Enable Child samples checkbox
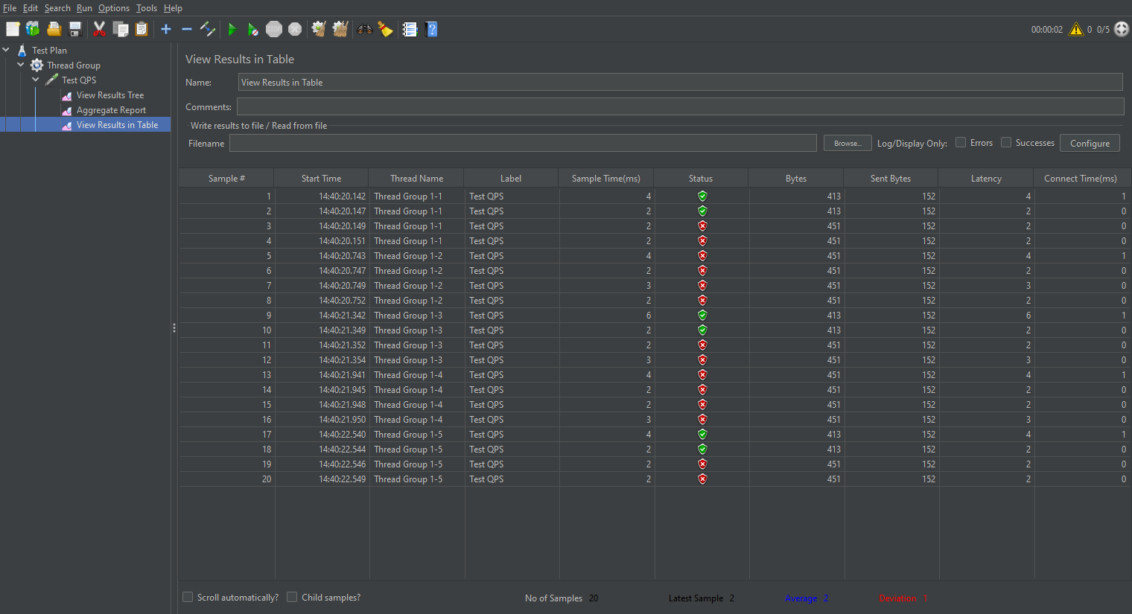 pyautogui.click(x=292, y=597)
